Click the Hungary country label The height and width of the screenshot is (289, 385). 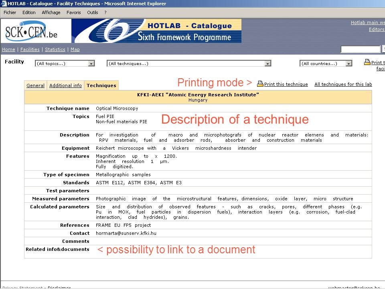198,100
